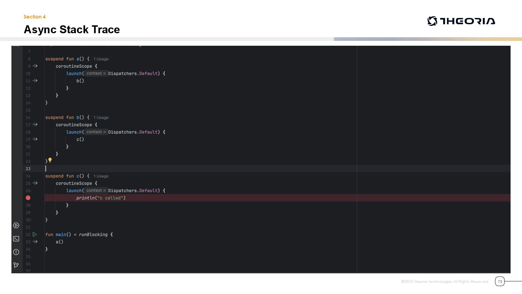Open the Terminal tool window
This screenshot has width=522, height=294.
(x=16, y=239)
